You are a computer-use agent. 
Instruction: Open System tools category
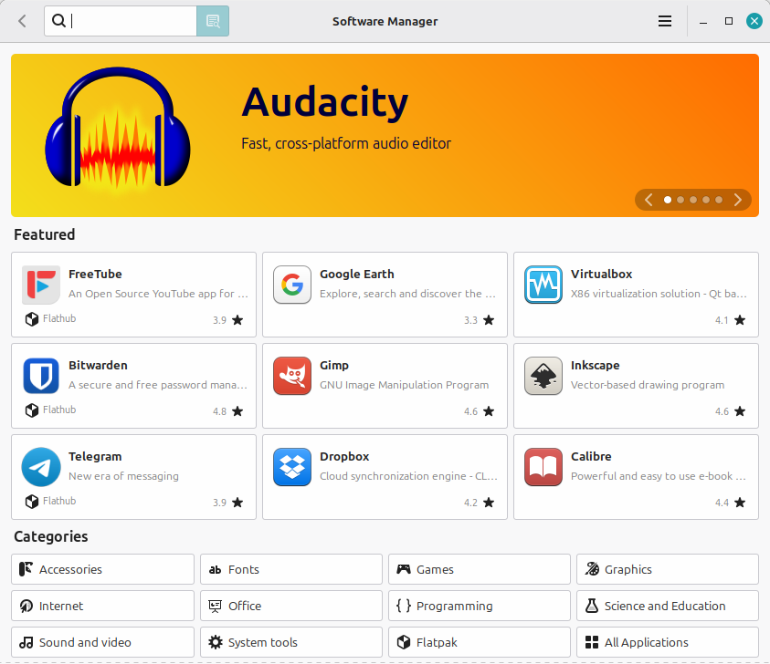point(291,642)
